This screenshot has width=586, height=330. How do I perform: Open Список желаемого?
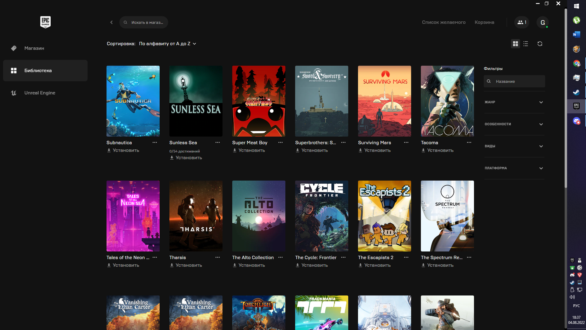point(444,22)
